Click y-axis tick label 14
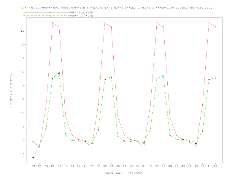This screenshot has height=181, width=235. [23, 85]
